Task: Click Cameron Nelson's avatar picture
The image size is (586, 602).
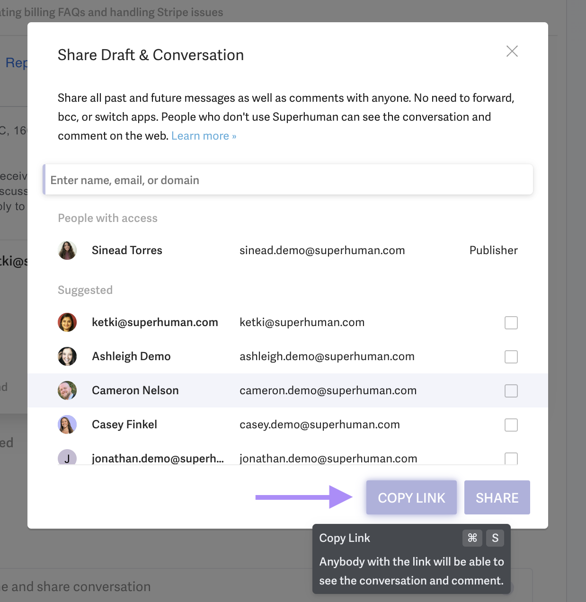Action: click(x=67, y=390)
